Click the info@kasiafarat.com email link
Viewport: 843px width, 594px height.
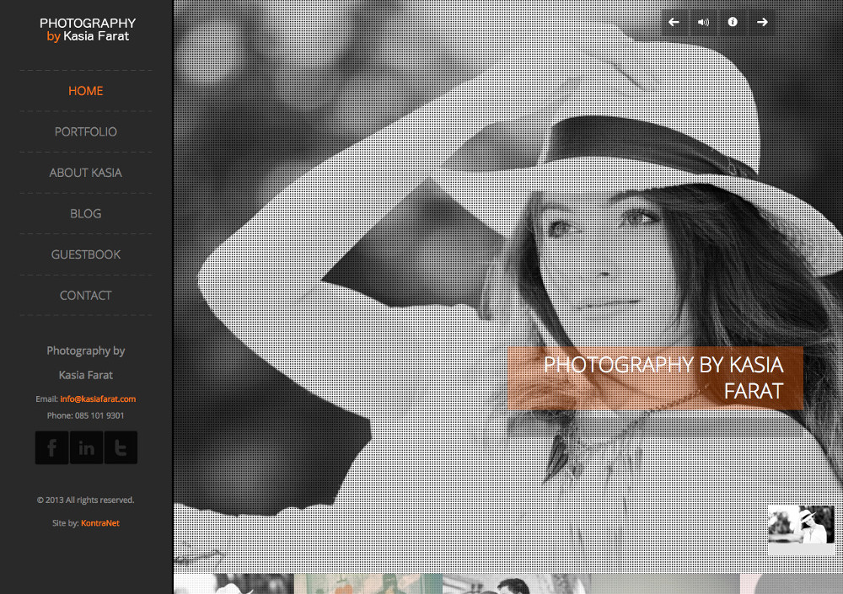[x=98, y=399]
